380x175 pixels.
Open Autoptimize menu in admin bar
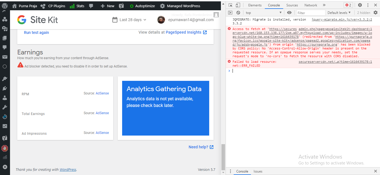142,6
